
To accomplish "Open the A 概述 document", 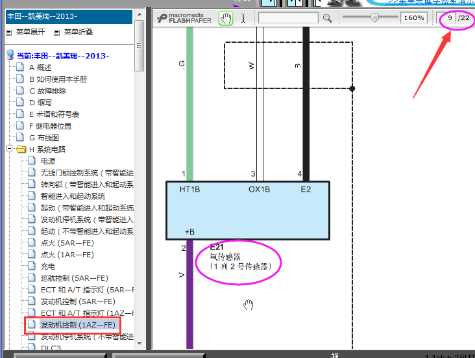I will point(40,68).
